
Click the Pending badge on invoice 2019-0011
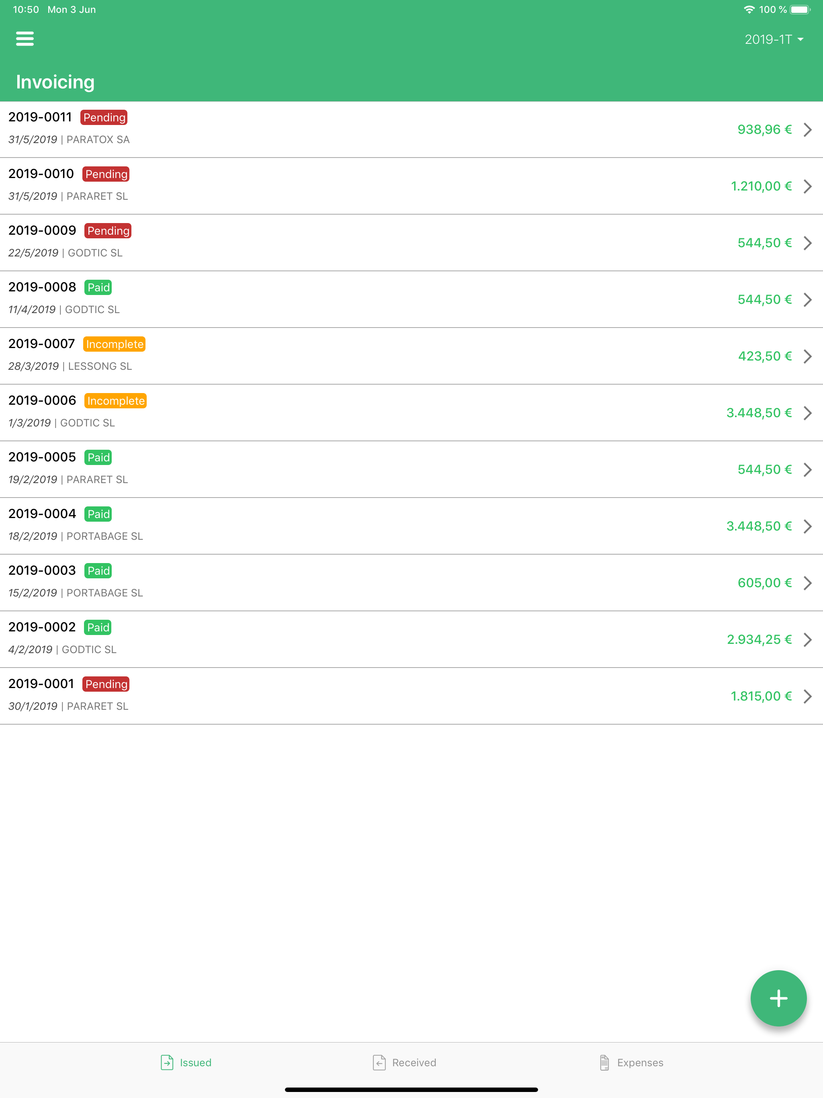[x=104, y=117]
